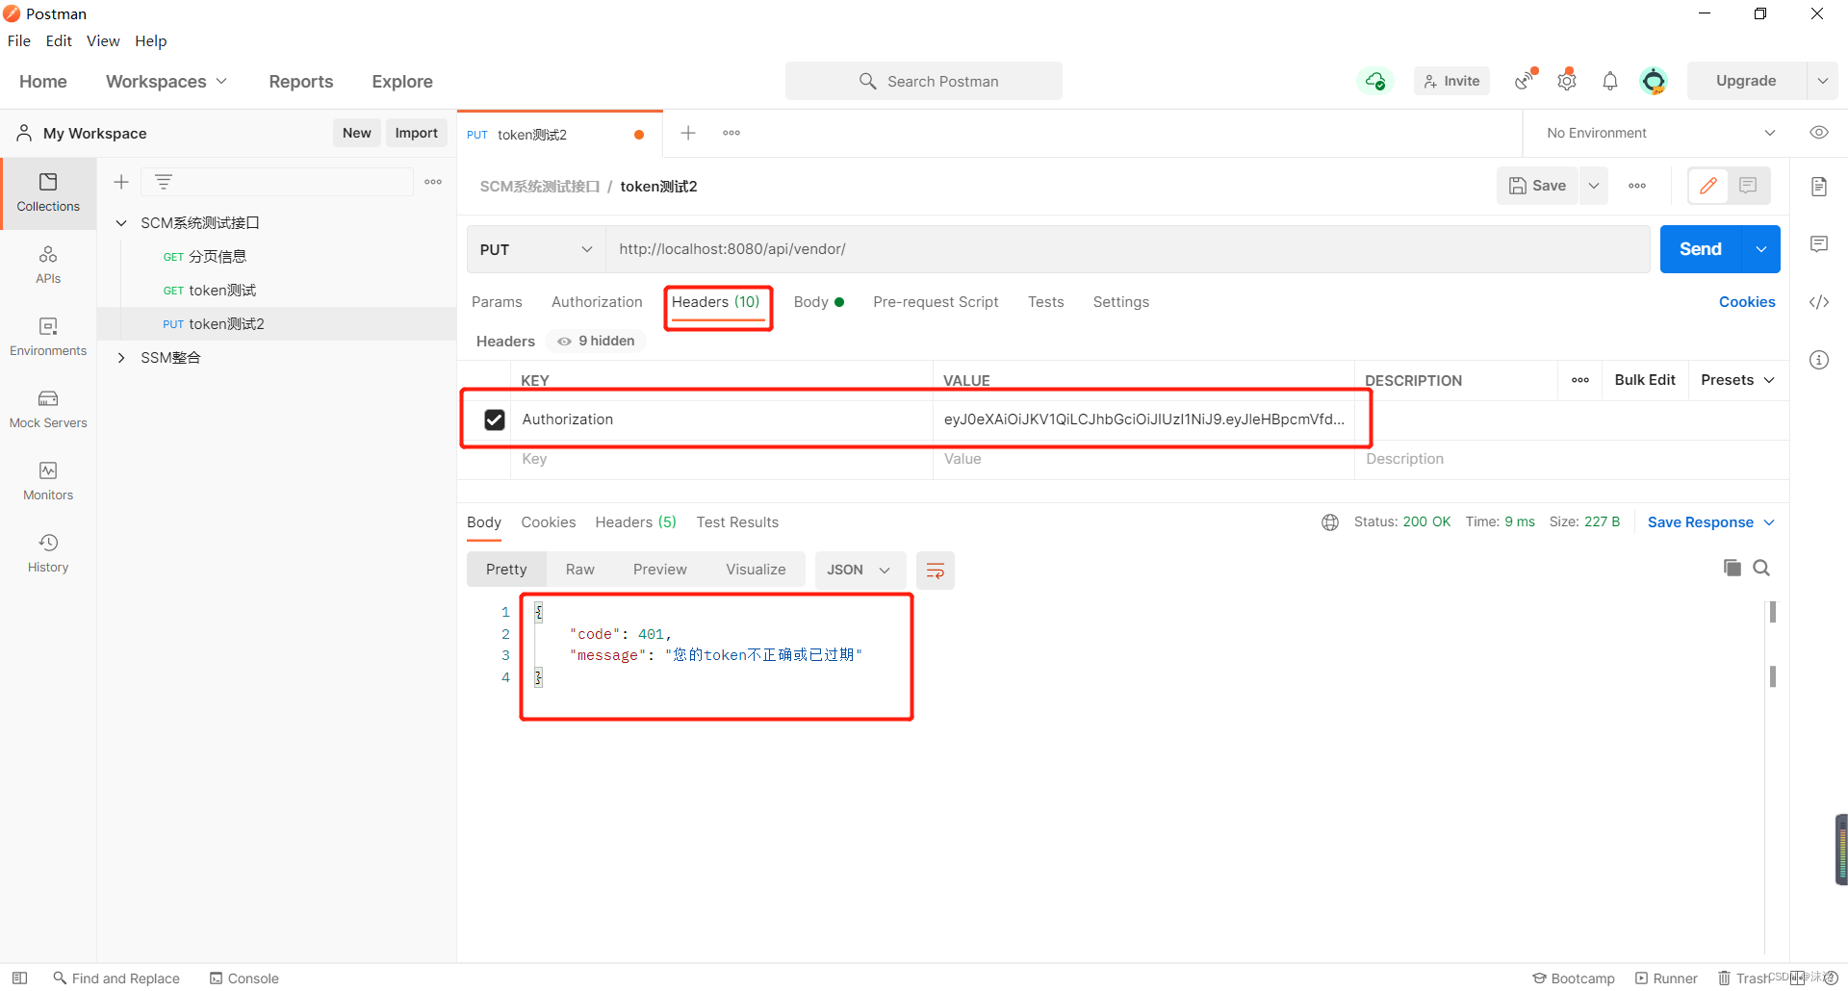Open the No Environment selector

coord(1660,133)
